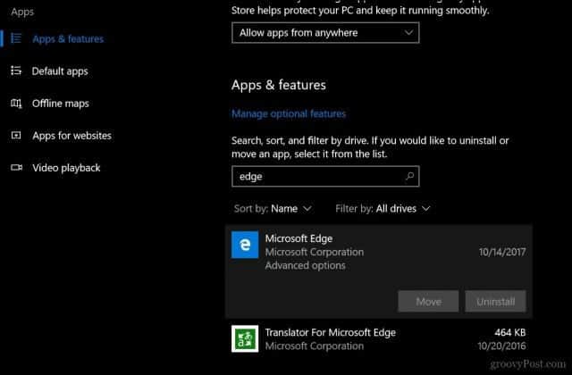Click the Uninstall button
572x375 pixels.
pyautogui.click(x=495, y=302)
